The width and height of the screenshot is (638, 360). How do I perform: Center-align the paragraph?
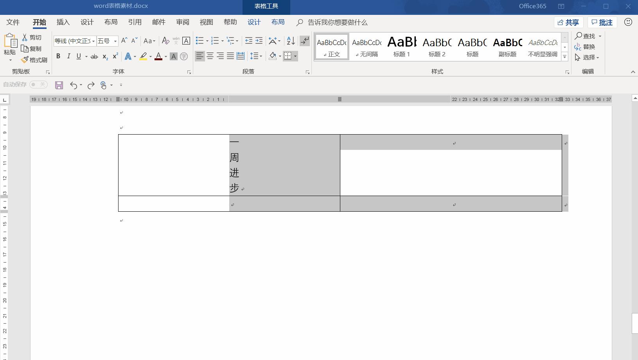210,56
